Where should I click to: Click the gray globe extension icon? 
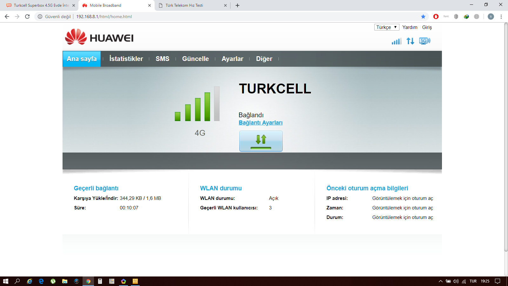pos(477,17)
